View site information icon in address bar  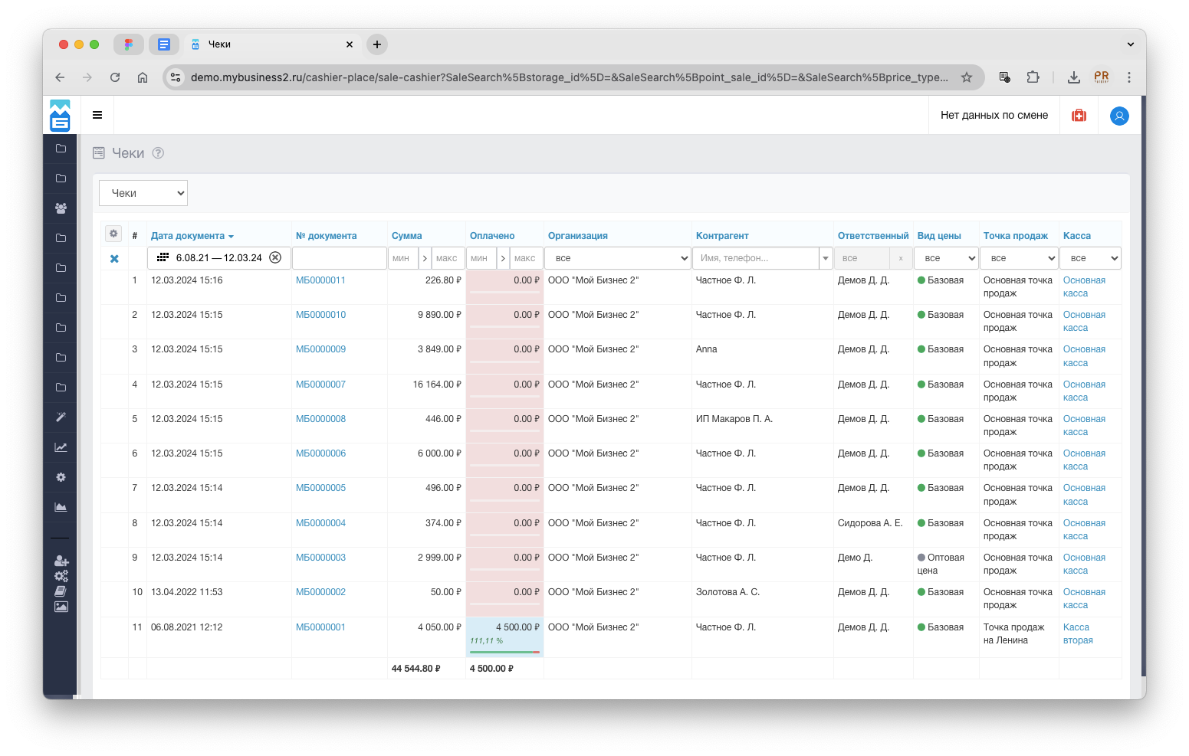[x=176, y=77]
